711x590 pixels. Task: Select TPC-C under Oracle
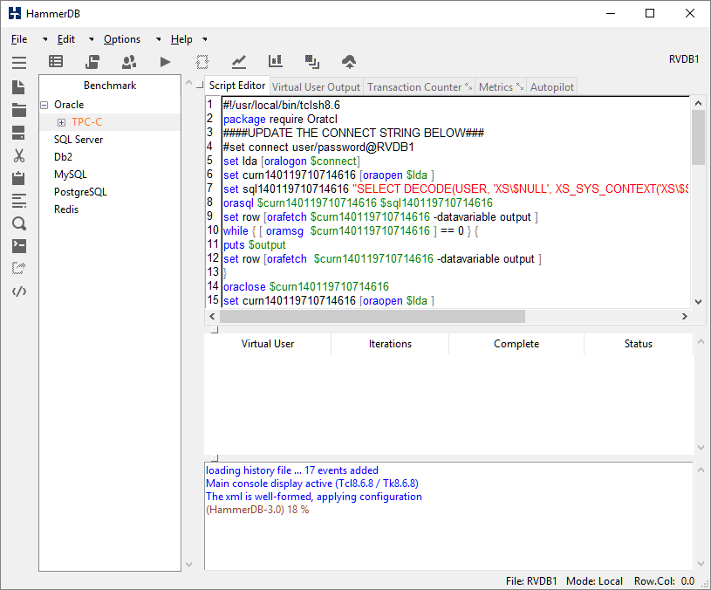tap(86, 122)
